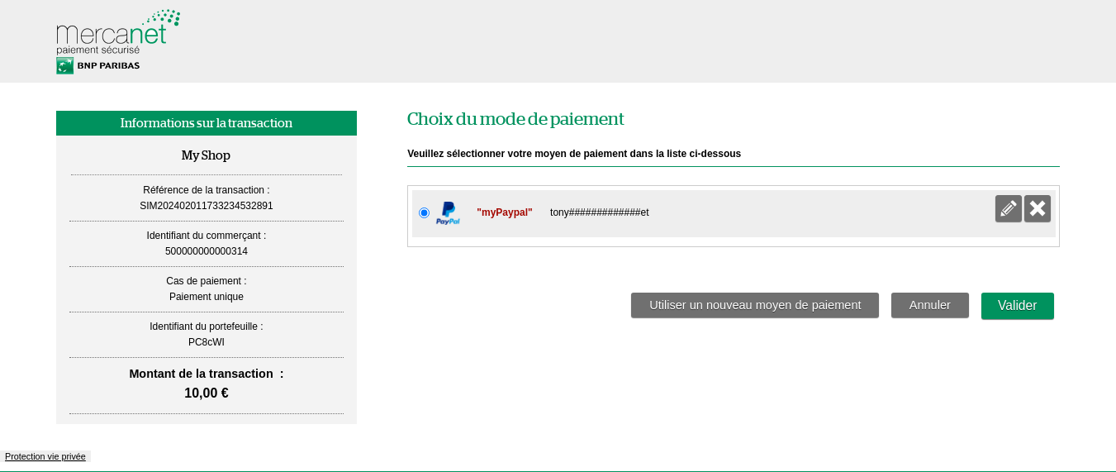Screen dimensions: 1116x472
Task: Click the "Référence de la transaction :" label
Action: pyautogui.click(x=207, y=190)
